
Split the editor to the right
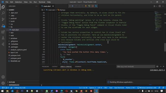pyautogui.click(x=160, y=6)
